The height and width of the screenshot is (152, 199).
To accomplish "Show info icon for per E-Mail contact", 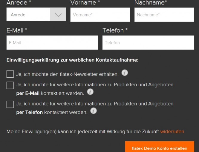I will click(x=90, y=92).
